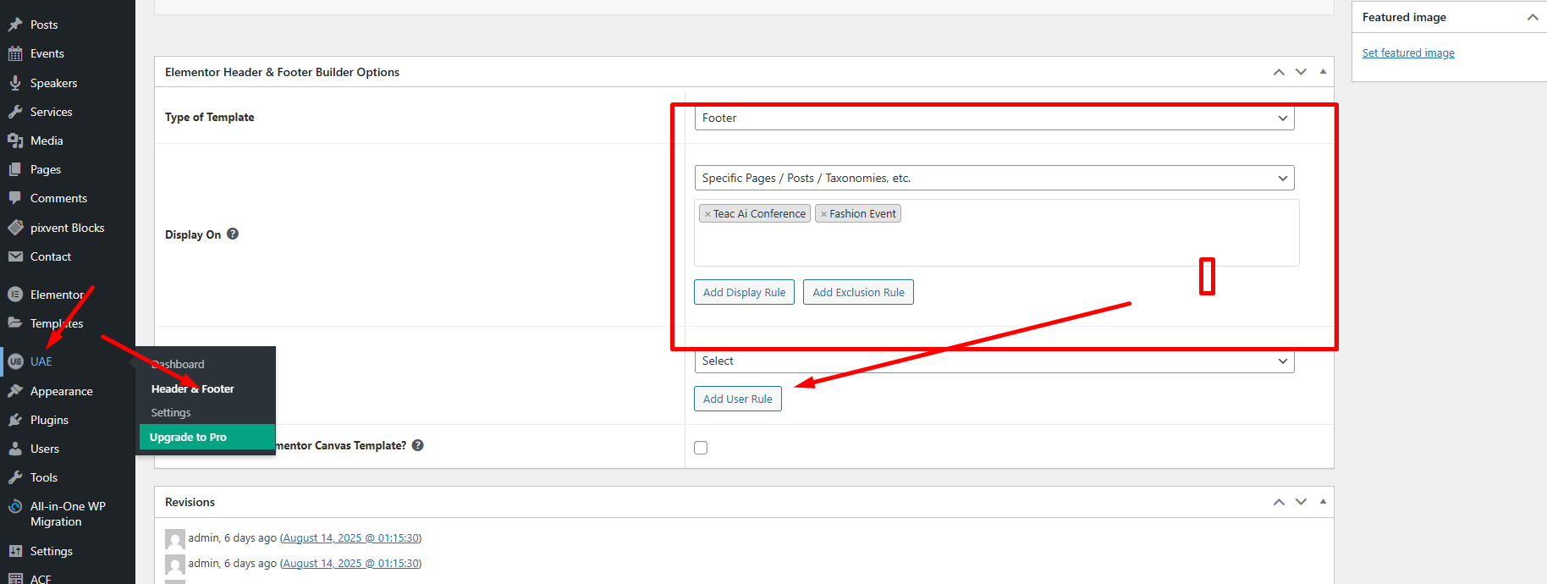Click the Posts pin icon in sidebar

[x=15, y=25]
